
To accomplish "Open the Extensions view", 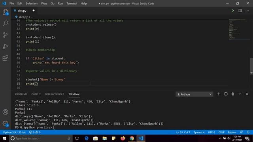I will click(5, 58).
